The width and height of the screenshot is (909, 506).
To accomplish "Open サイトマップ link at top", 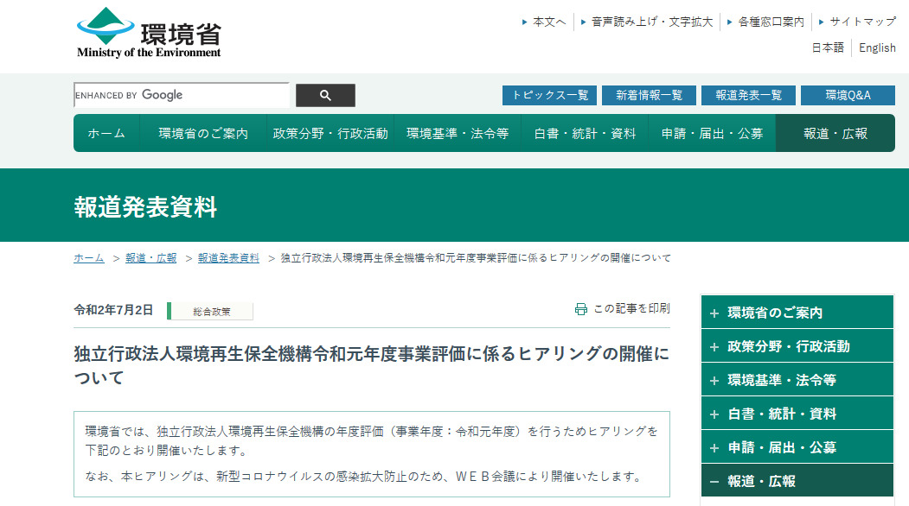I will tap(862, 22).
